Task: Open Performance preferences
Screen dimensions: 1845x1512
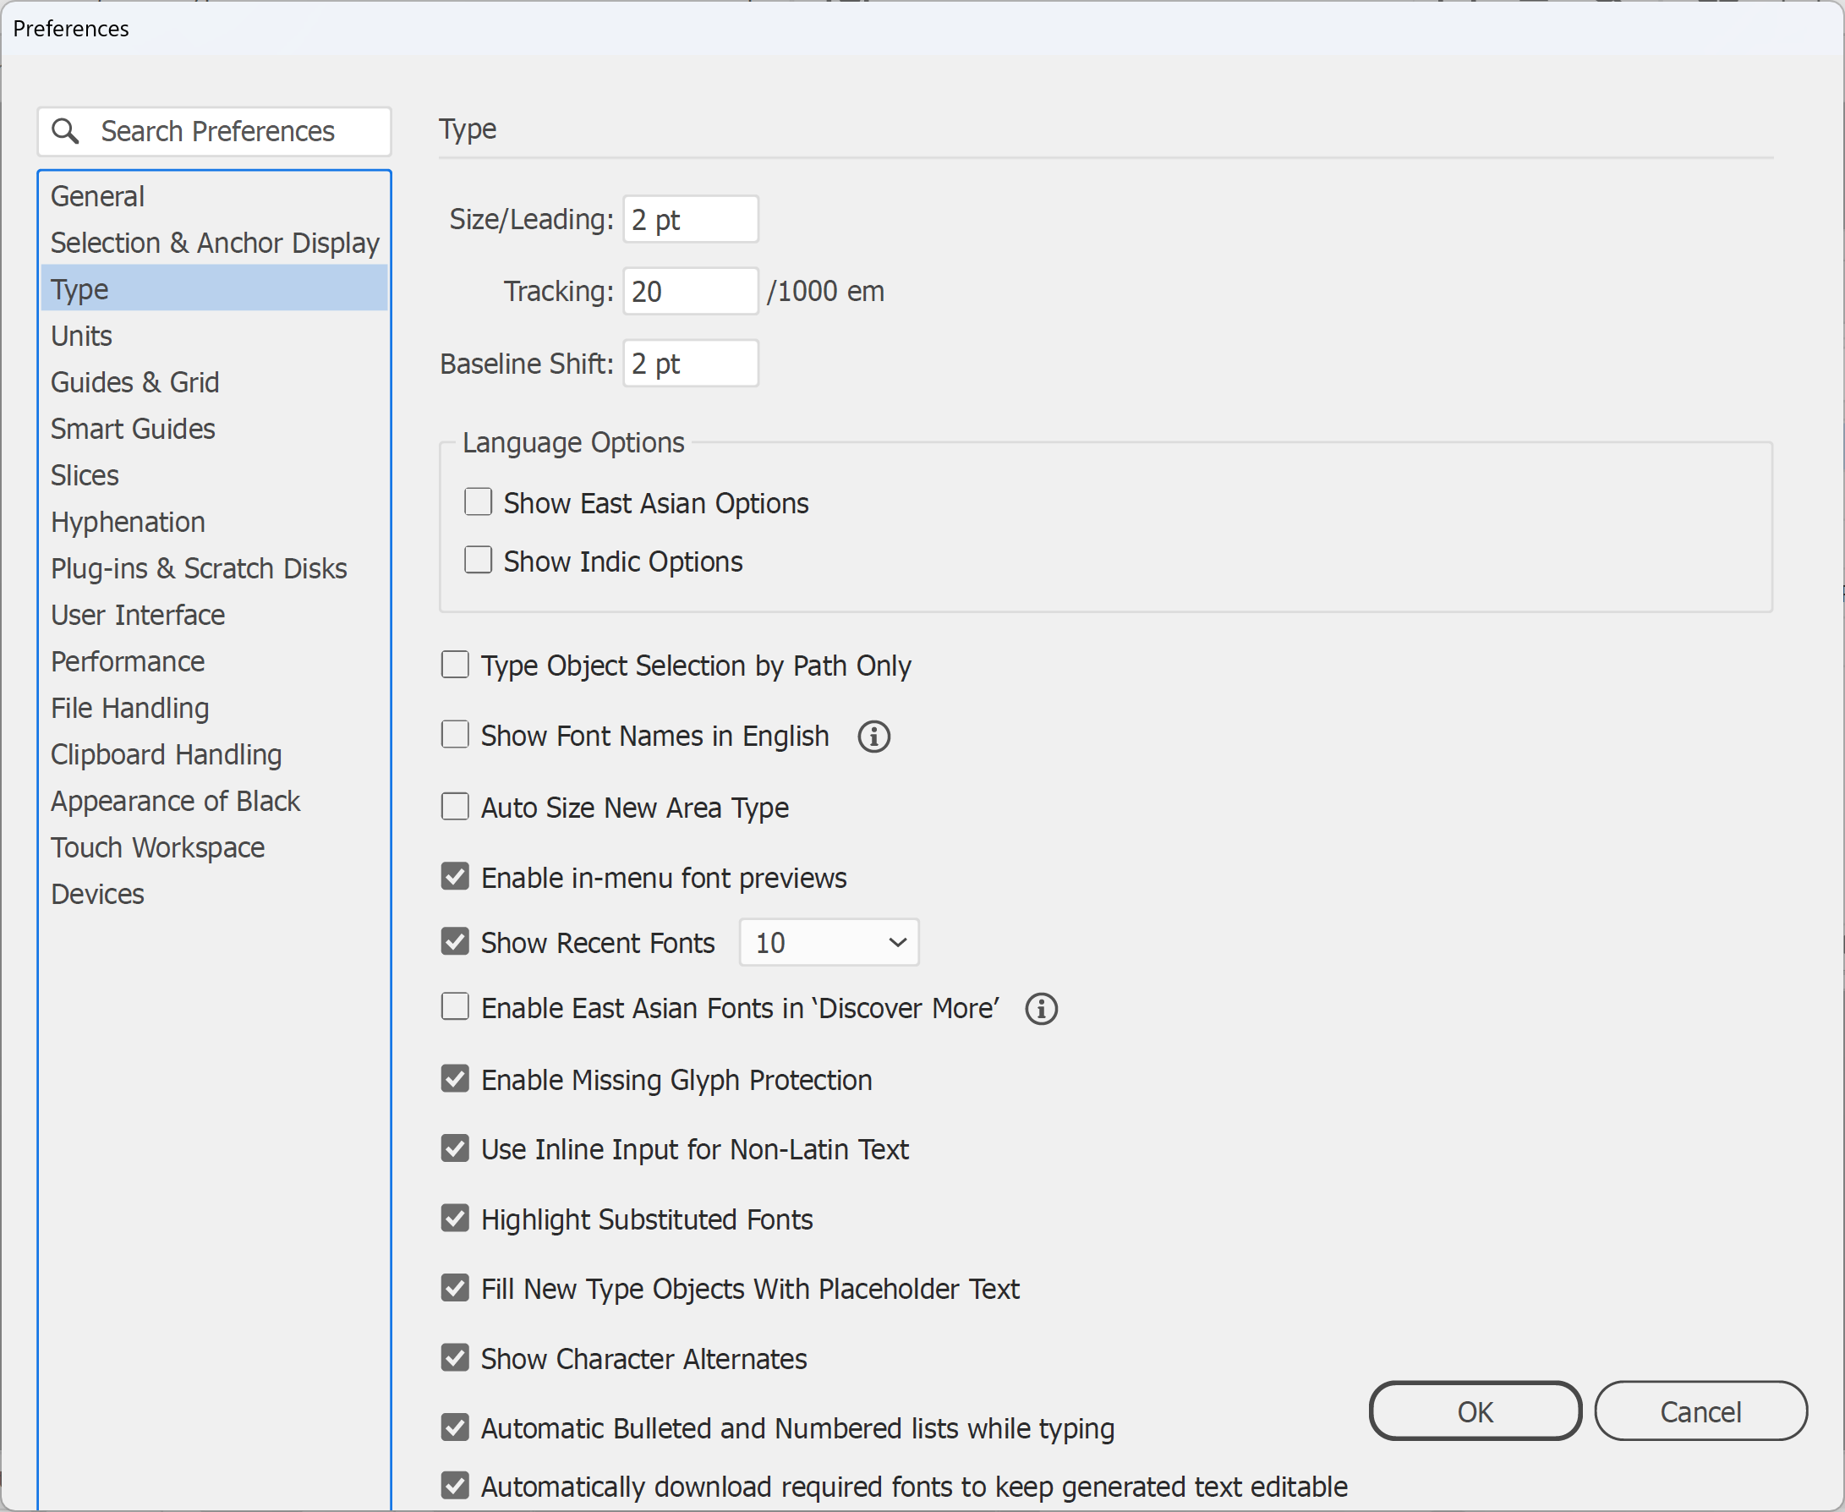Action: point(214,661)
